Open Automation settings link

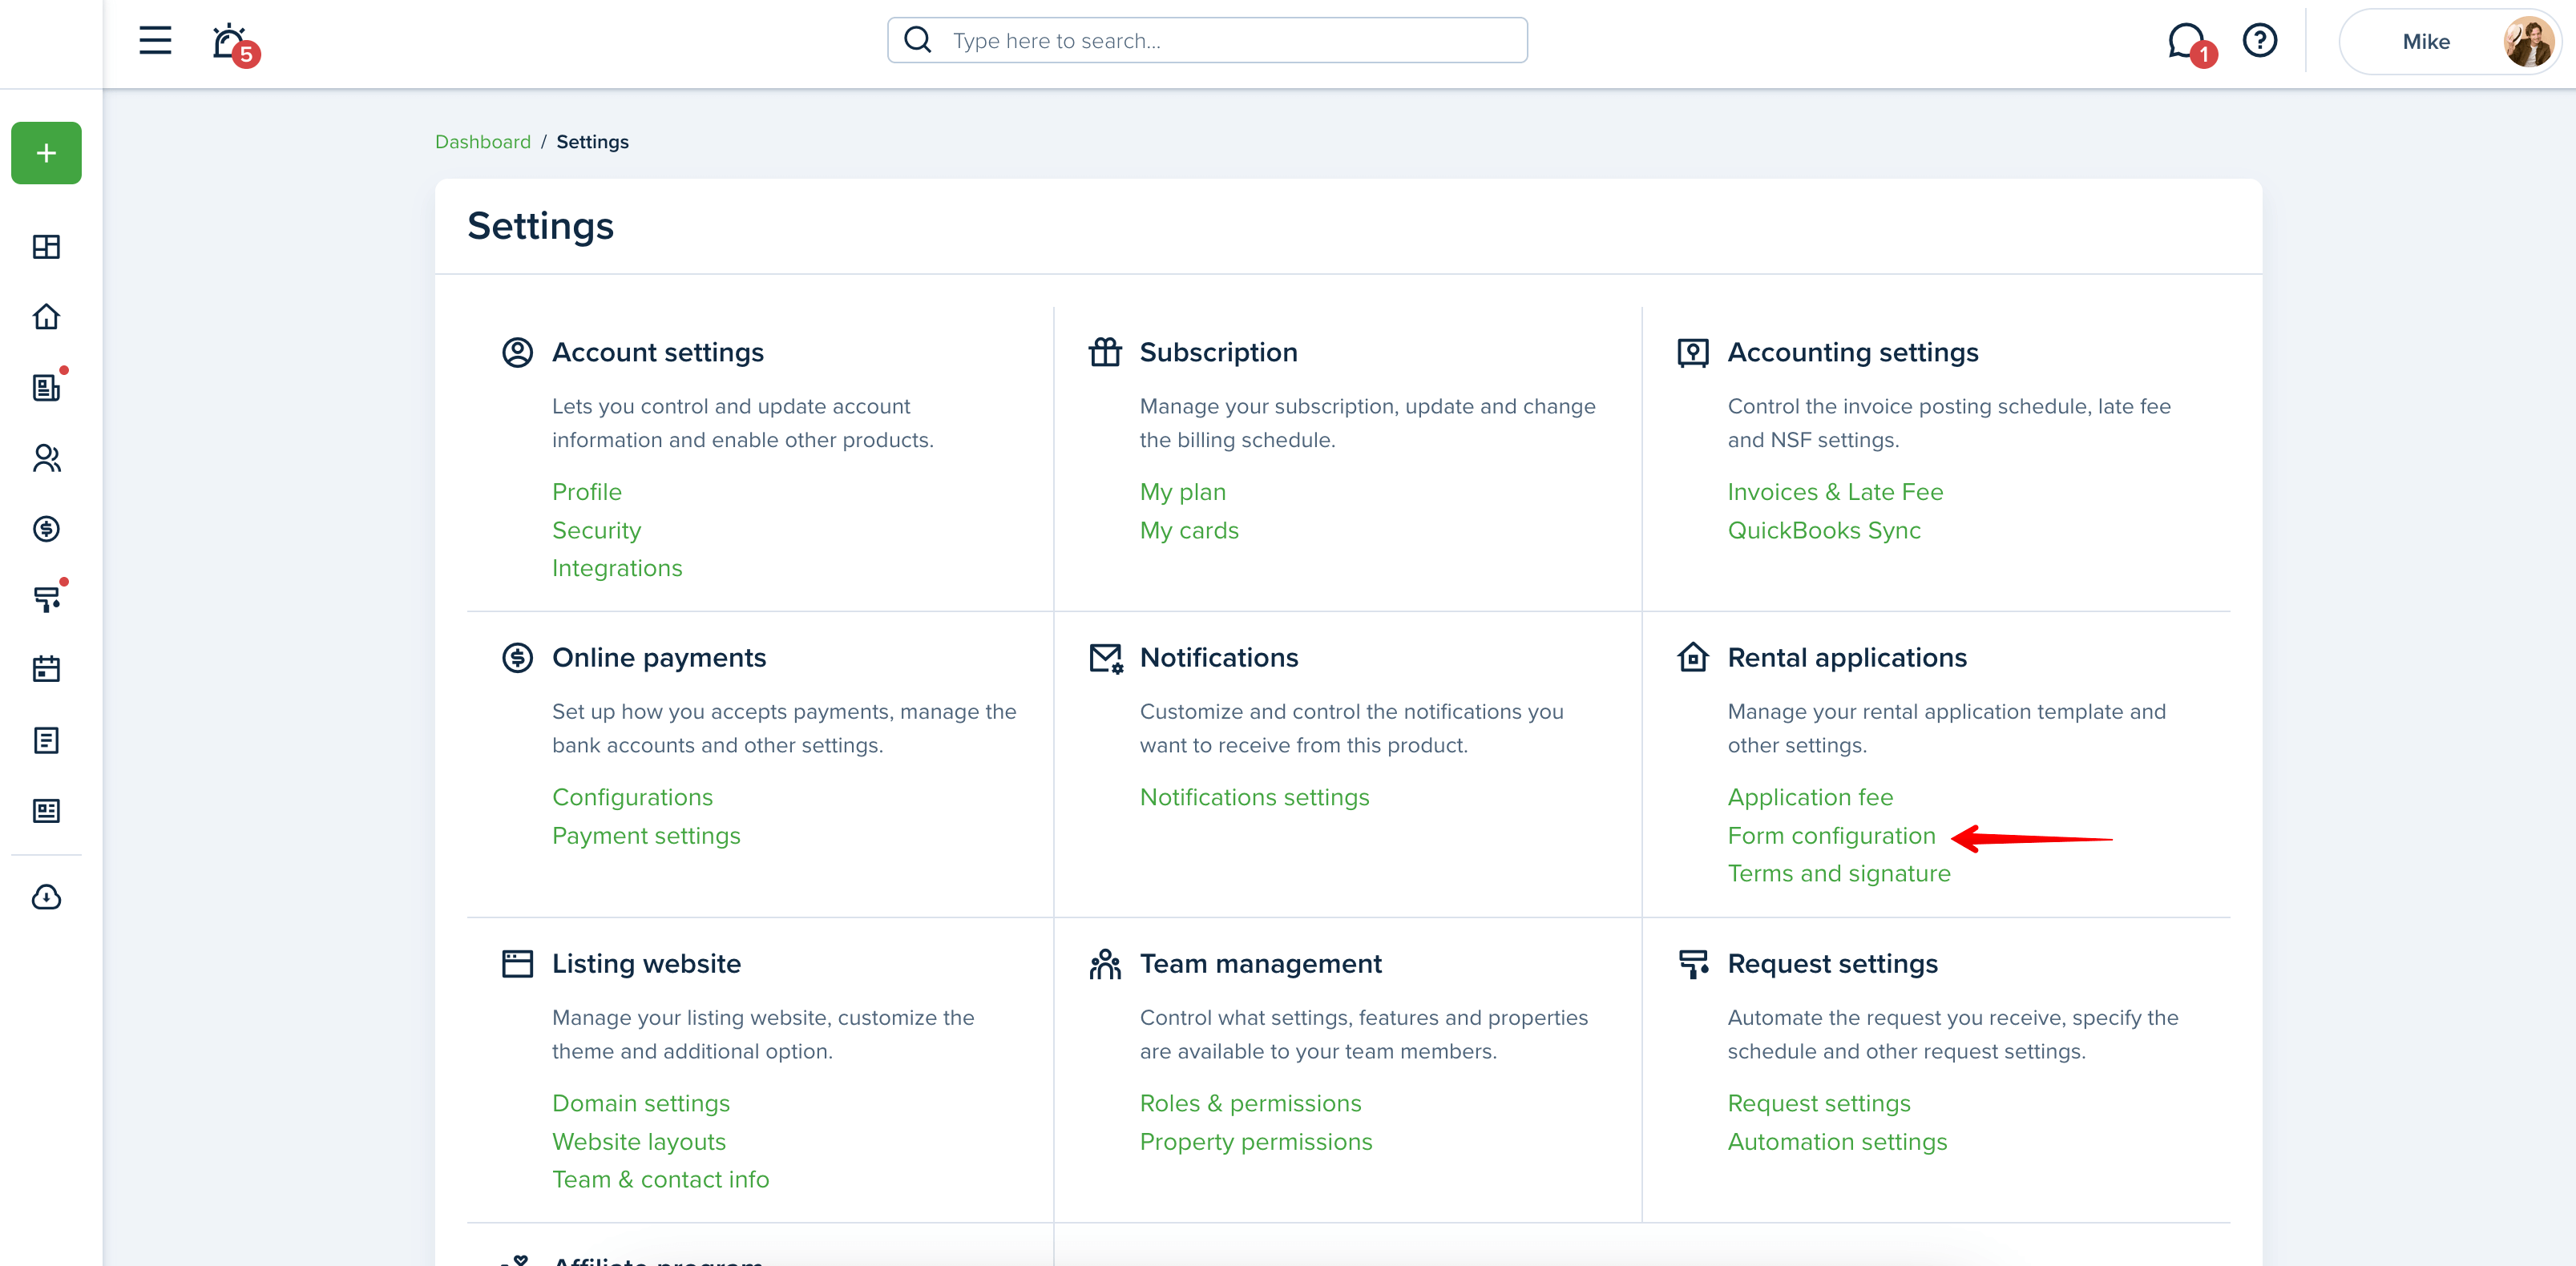click(1837, 1141)
